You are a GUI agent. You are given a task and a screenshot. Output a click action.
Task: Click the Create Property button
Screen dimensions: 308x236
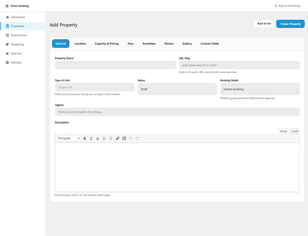290,24
